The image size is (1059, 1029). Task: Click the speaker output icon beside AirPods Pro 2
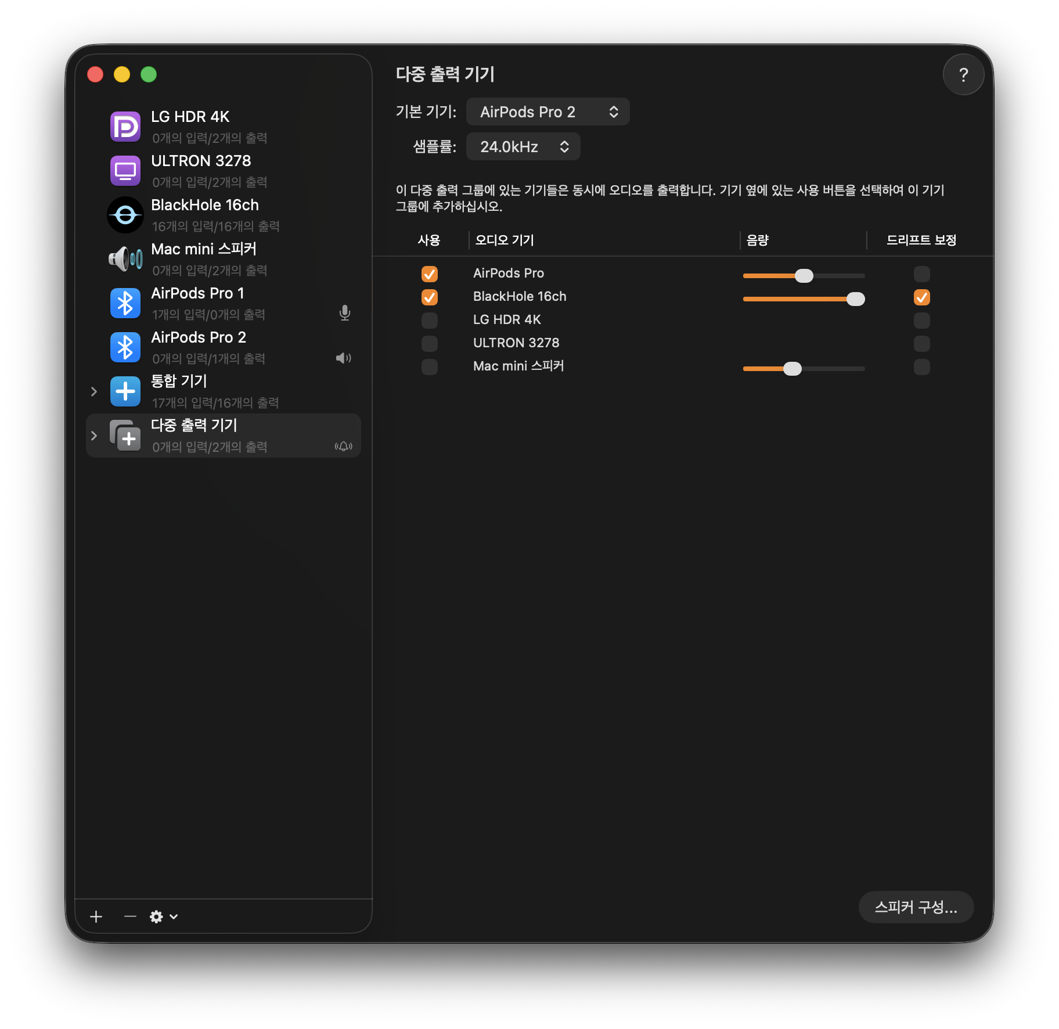tap(343, 358)
